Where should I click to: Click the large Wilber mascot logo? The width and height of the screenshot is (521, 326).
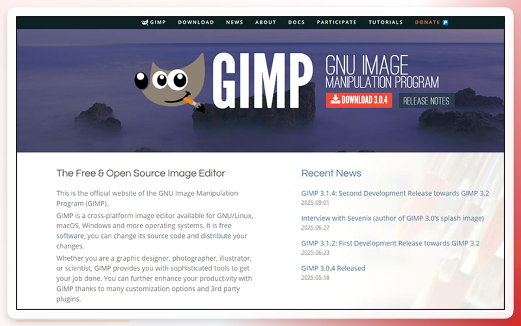pyautogui.click(x=170, y=83)
